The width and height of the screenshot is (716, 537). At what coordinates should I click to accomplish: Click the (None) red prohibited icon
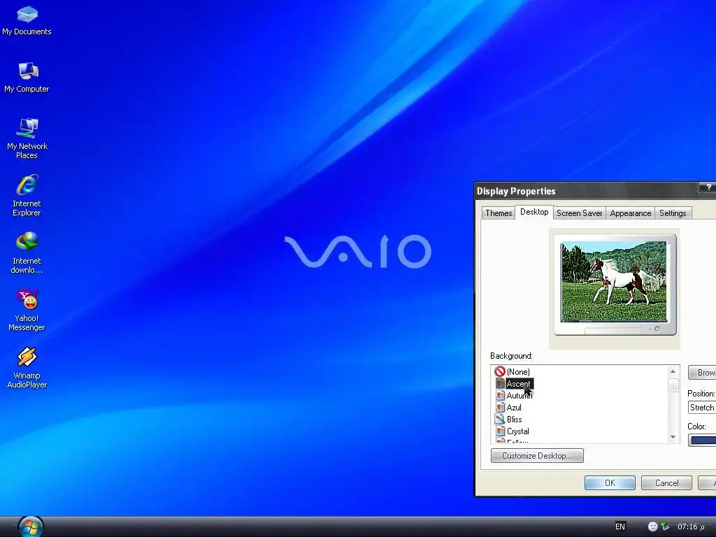tap(500, 372)
